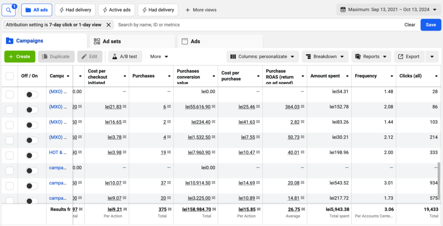Open Purchases column header menu arrow

169,76
